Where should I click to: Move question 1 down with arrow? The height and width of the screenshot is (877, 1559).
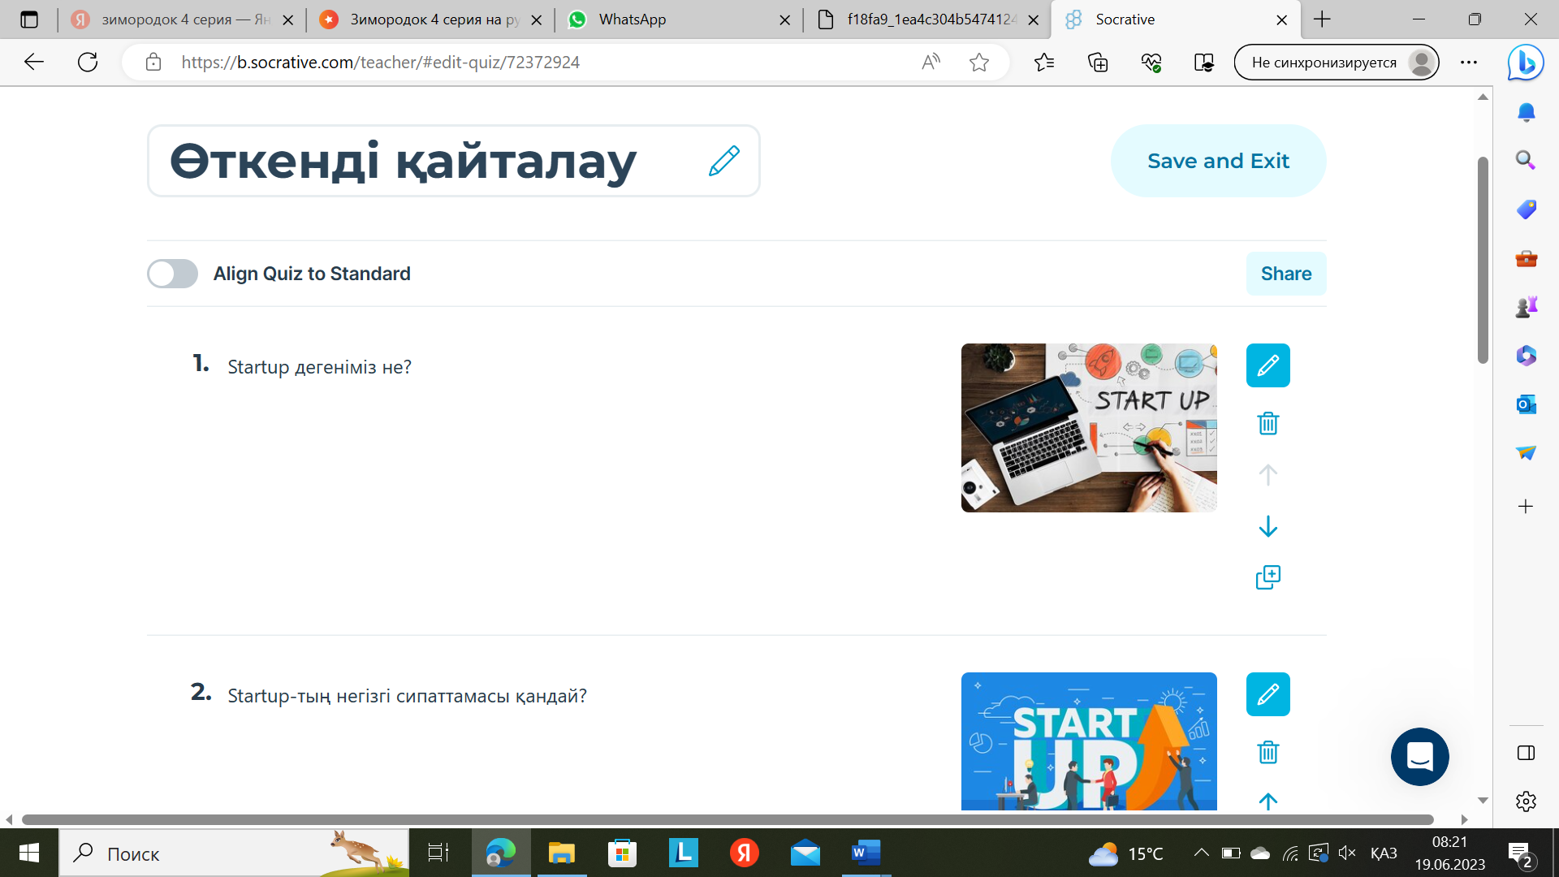[1267, 527]
